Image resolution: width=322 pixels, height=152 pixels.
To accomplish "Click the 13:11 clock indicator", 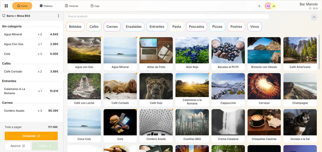I will 314,9.
